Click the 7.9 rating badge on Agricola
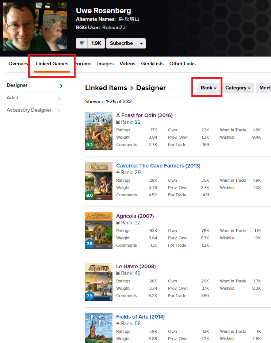 [89, 244]
